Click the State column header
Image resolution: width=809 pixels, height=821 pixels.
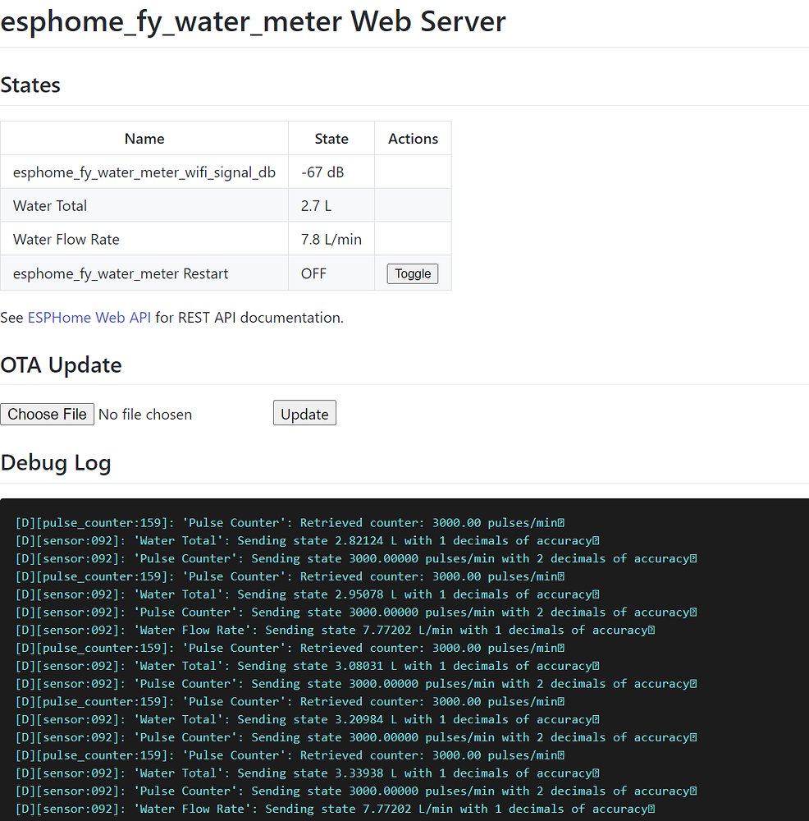pos(331,138)
